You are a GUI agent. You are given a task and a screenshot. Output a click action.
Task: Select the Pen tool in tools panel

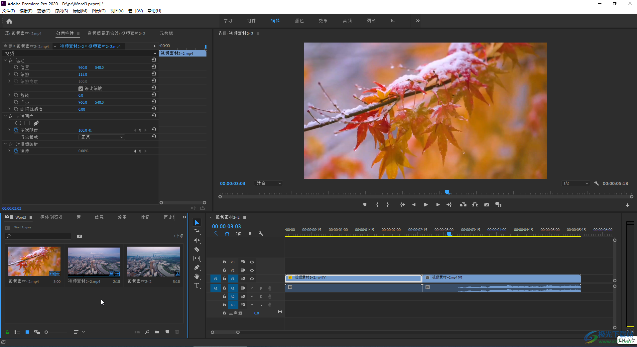click(x=197, y=267)
